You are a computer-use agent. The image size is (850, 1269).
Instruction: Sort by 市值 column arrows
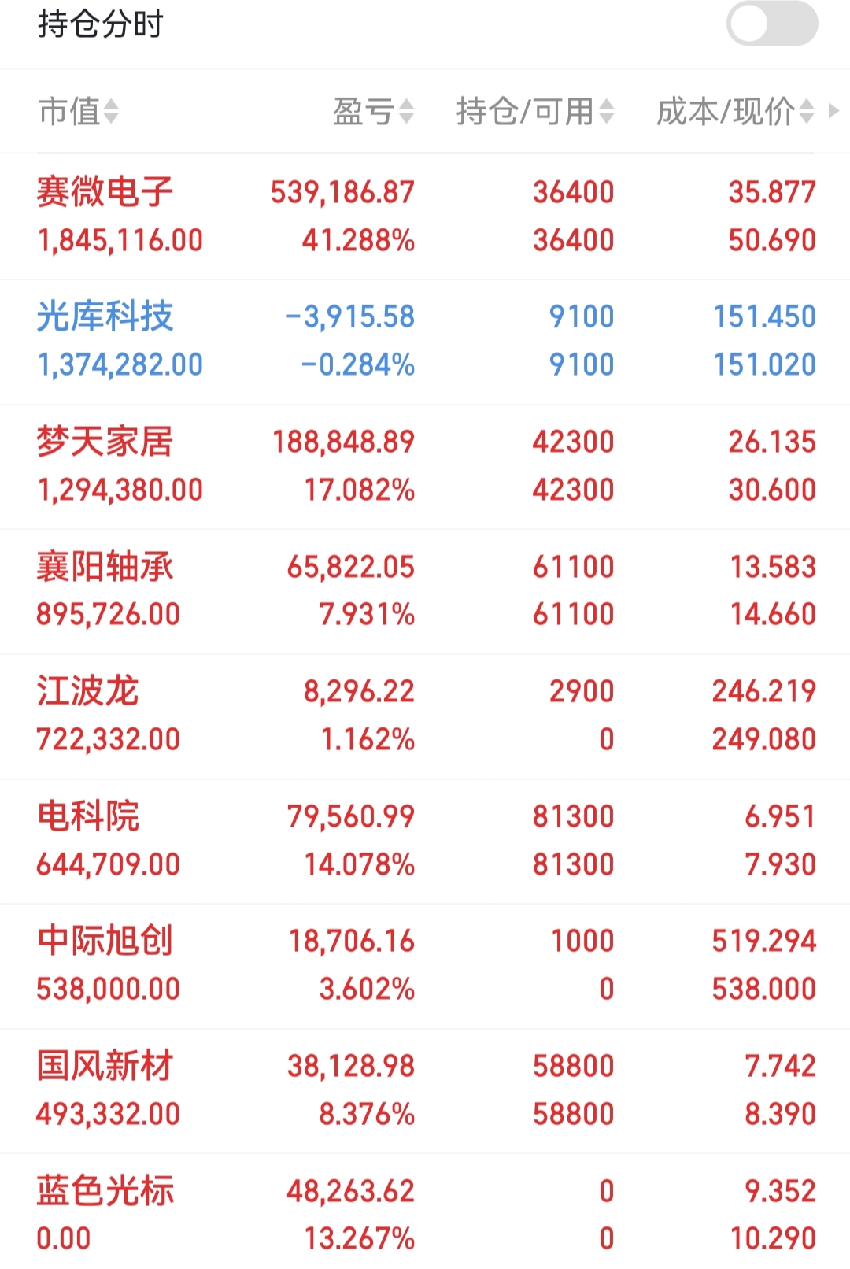pyautogui.click(x=111, y=112)
